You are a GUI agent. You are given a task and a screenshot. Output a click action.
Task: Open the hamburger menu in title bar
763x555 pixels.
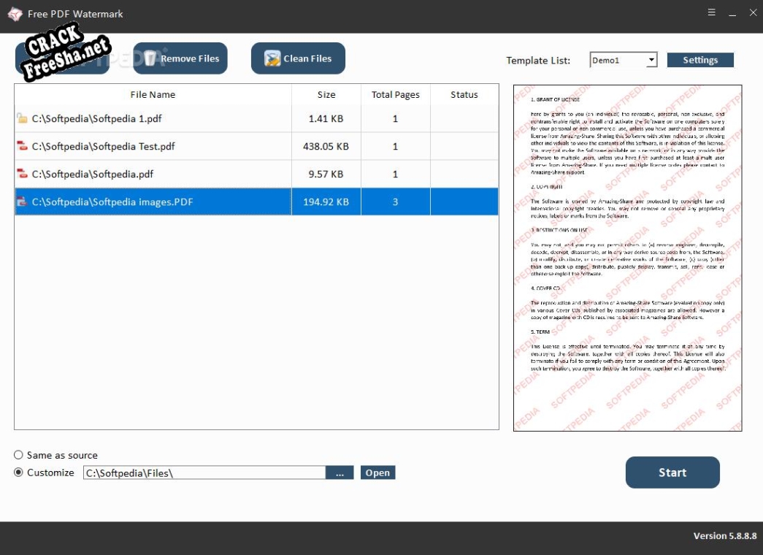[x=712, y=13]
